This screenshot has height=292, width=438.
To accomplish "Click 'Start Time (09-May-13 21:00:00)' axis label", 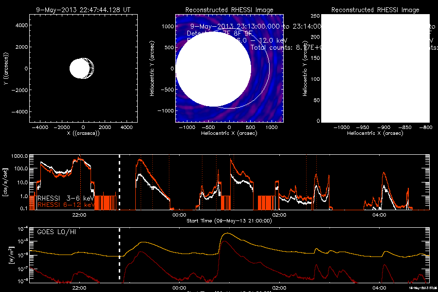I will pyautogui.click(x=229, y=221).
